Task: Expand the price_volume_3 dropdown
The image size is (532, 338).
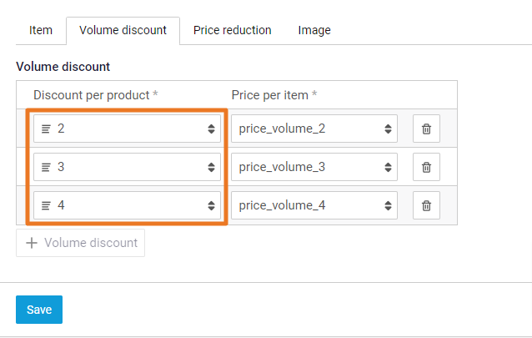Action: (x=388, y=167)
